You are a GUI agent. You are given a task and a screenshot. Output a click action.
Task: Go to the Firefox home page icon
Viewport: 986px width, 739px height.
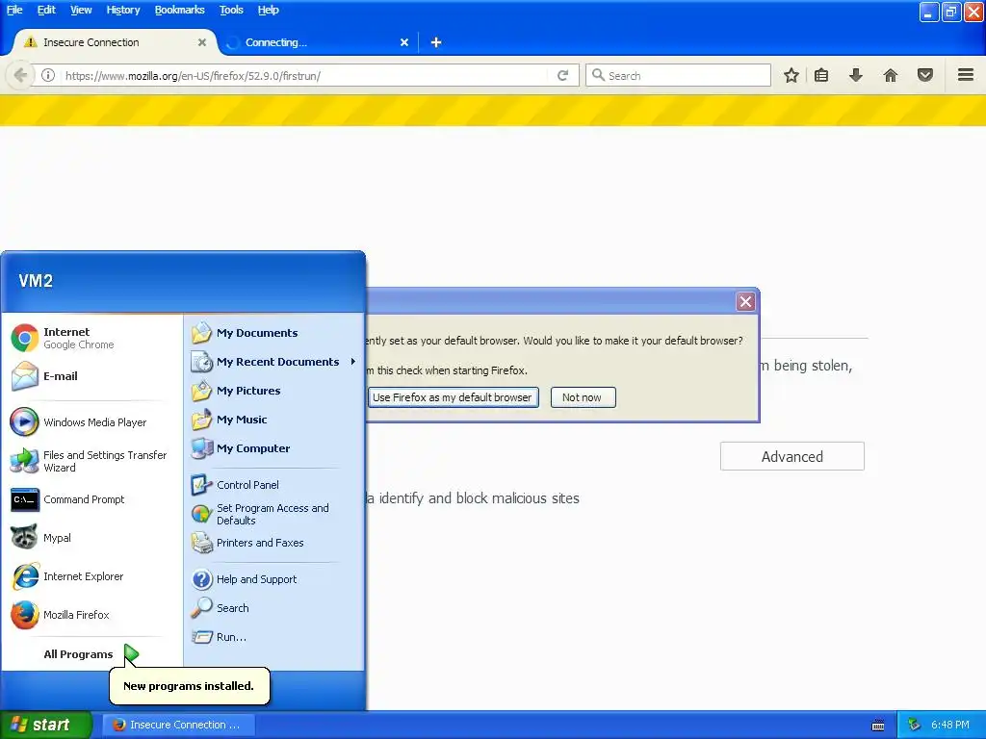891,76
